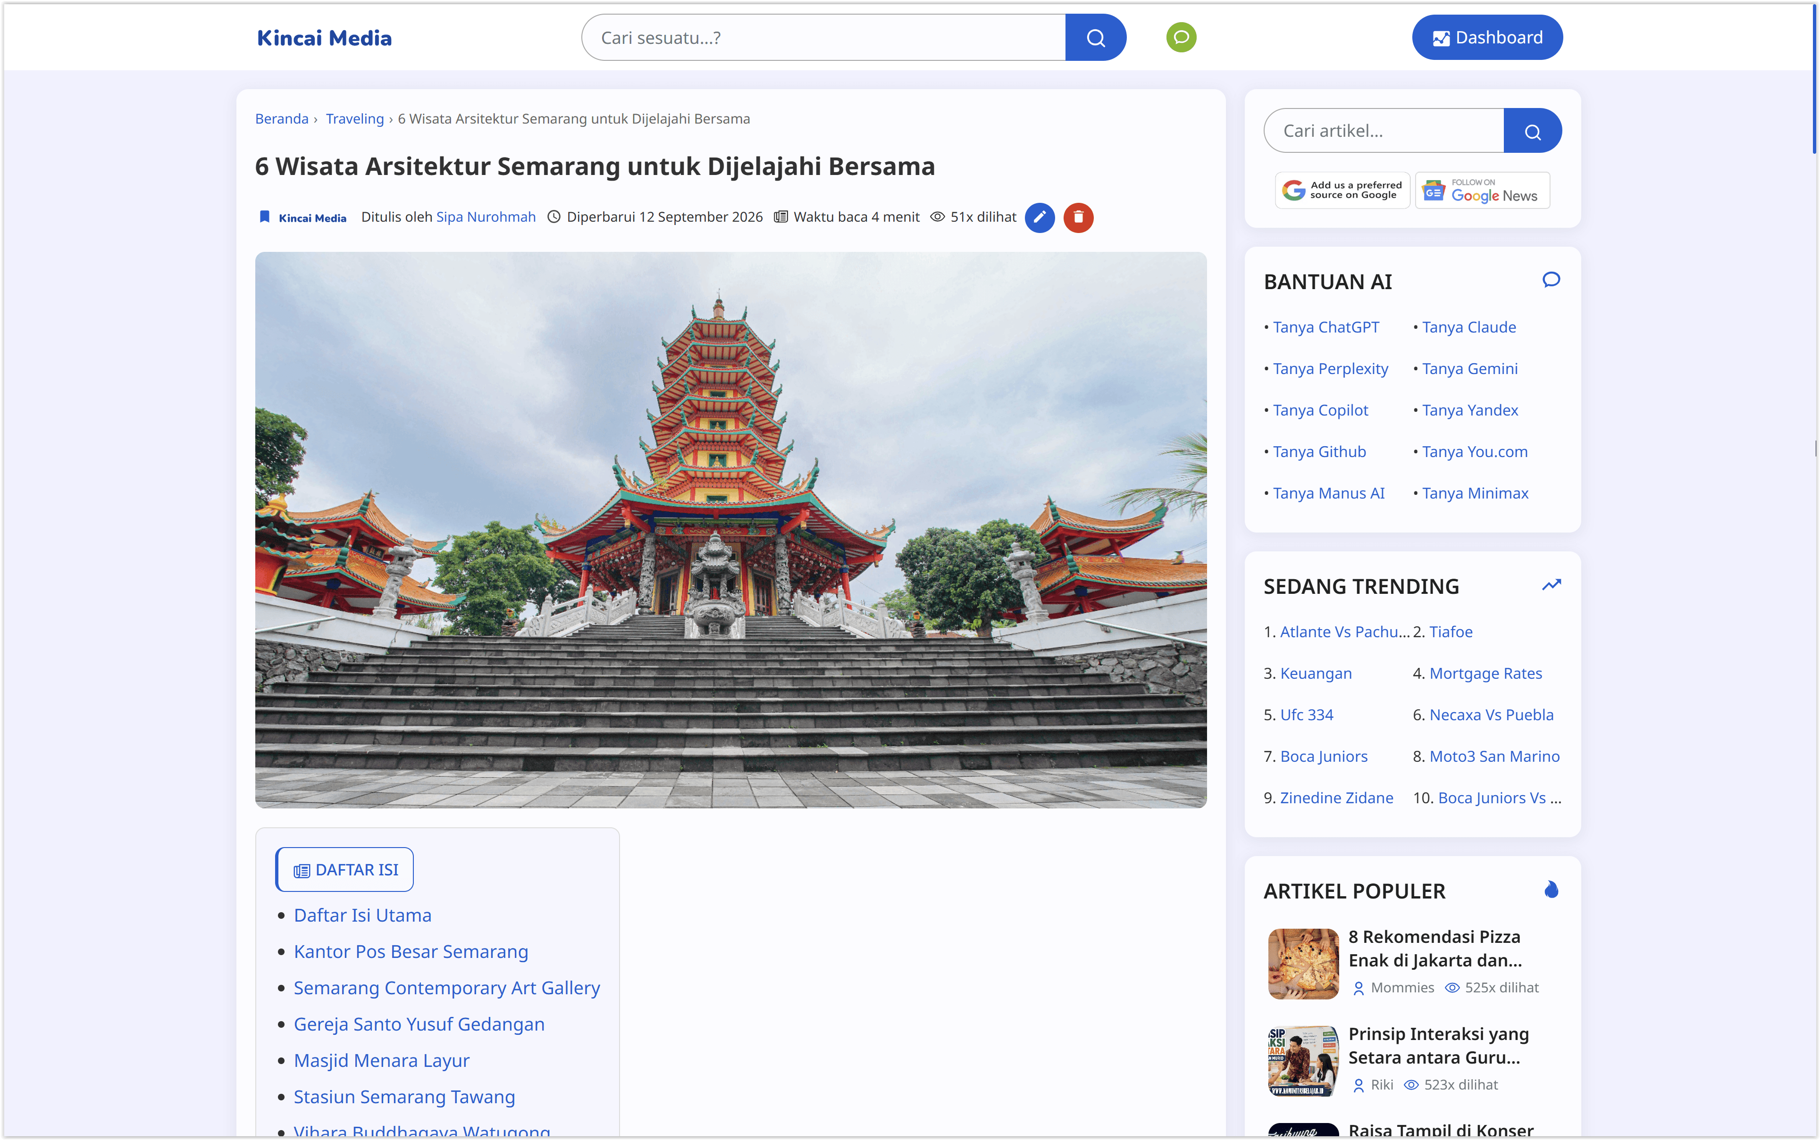The image size is (1820, 1140).
Task: Jump to Daftar Isi Utama section
Action: tap(363, 915)
